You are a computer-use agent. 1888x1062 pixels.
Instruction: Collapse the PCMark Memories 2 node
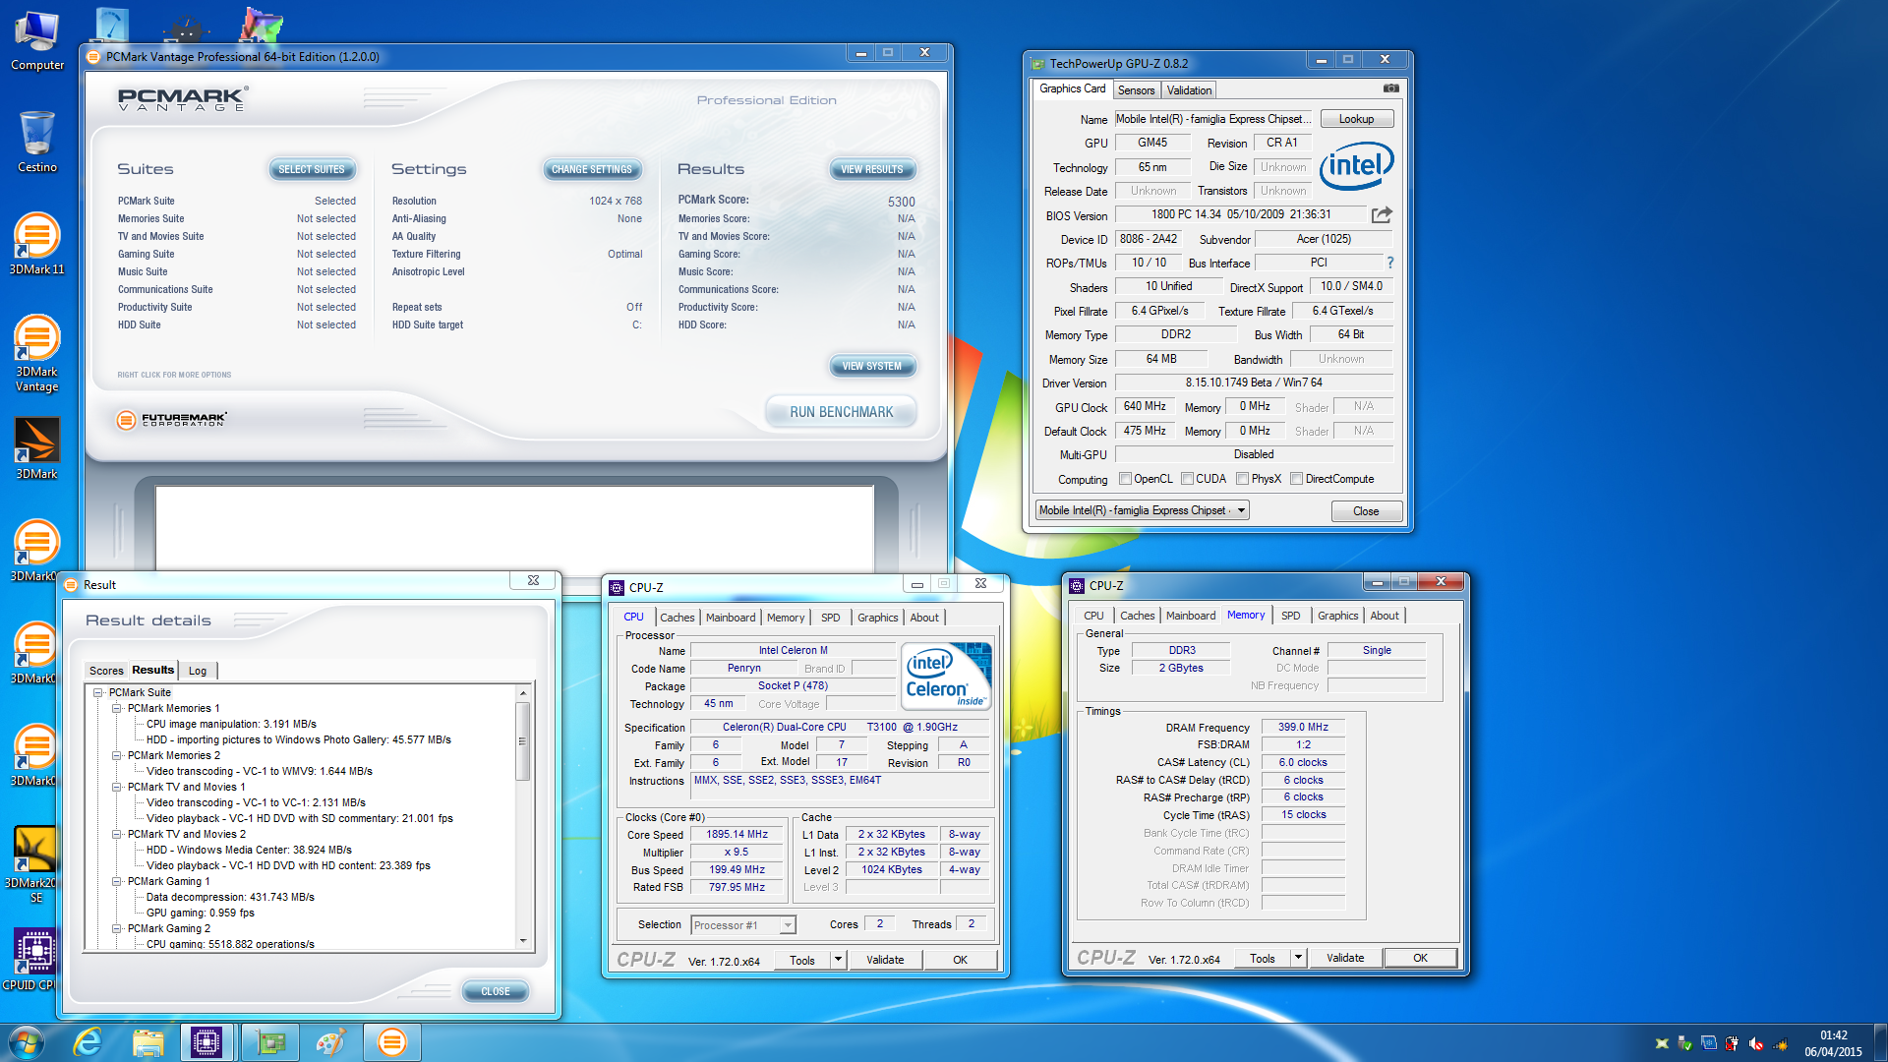(x=117, y=755)
